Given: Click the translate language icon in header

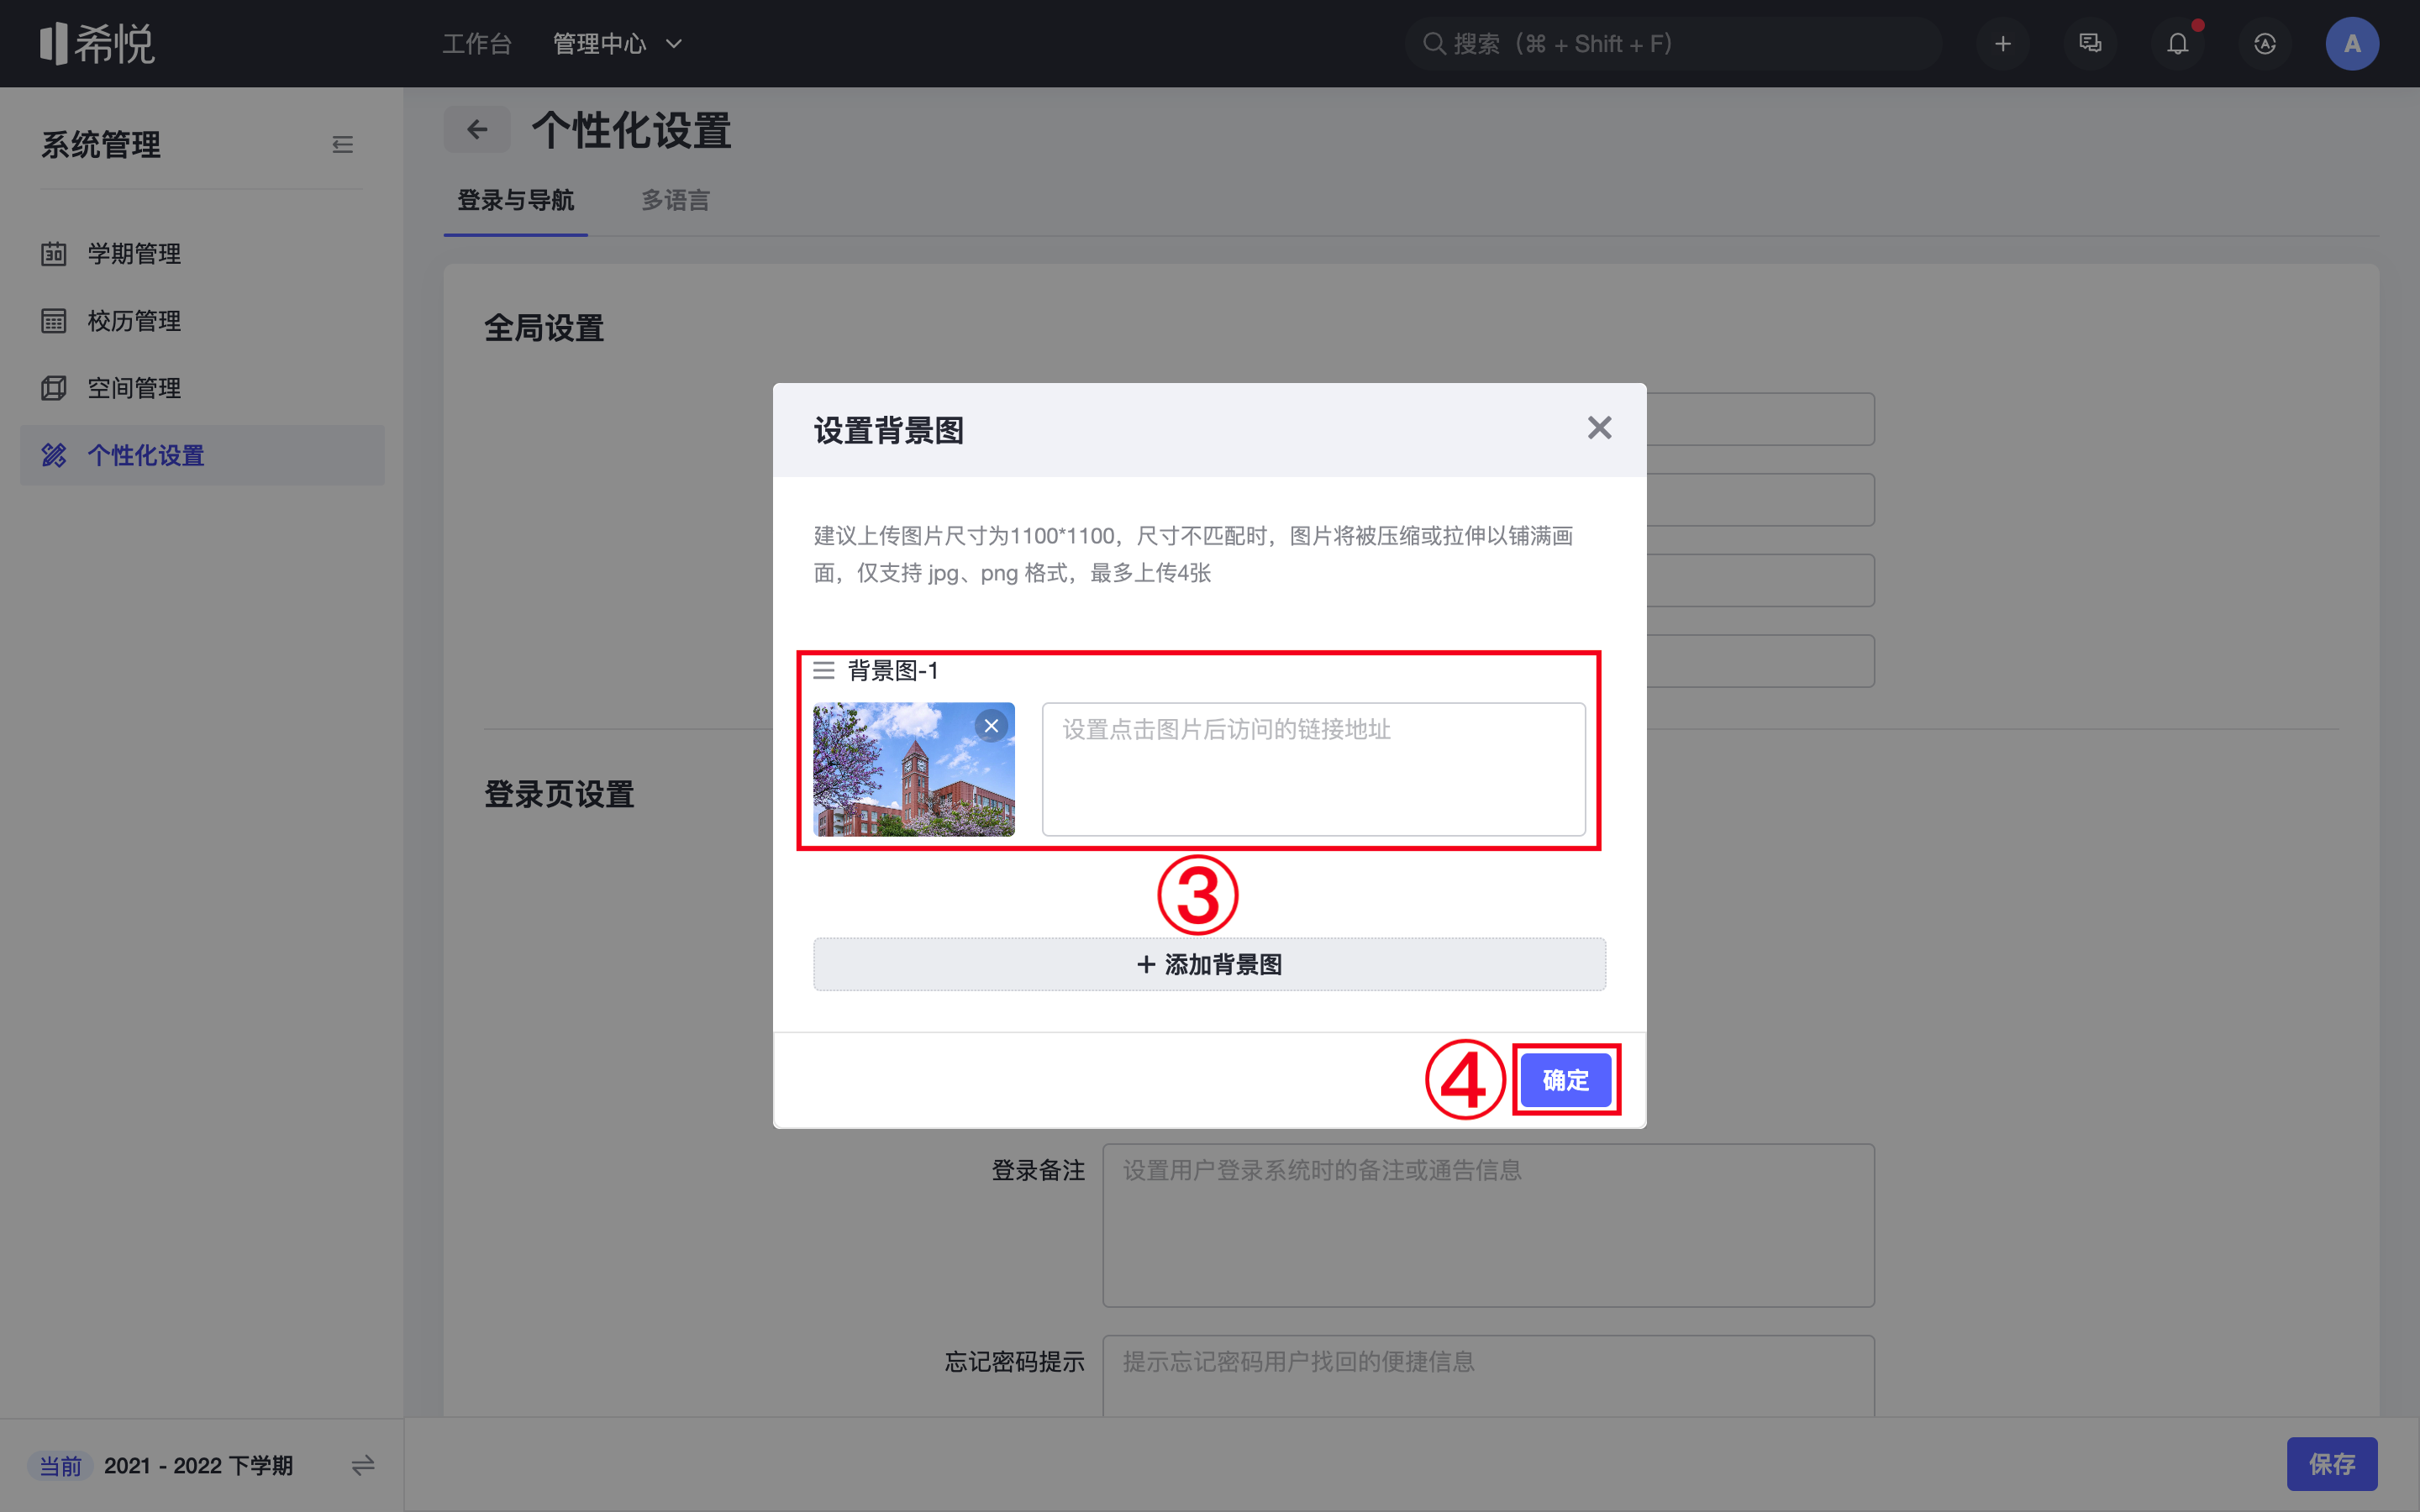Looking at the screenshot, I should (x=2265, y=44).
